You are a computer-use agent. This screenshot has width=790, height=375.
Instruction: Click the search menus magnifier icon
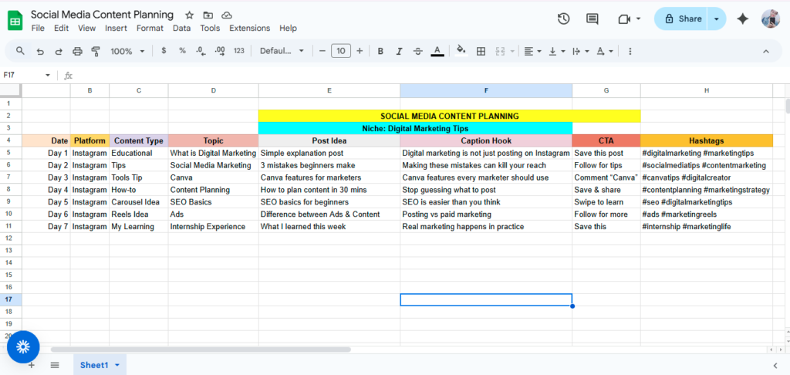click(x=20, y=51)
